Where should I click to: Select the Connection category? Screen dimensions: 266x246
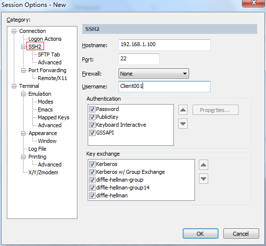click(x=32, y=31)
